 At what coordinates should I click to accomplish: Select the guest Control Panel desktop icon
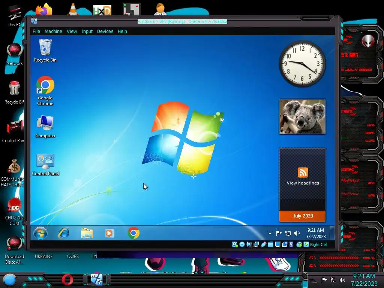pyautogui.click(x=45, y=165)
